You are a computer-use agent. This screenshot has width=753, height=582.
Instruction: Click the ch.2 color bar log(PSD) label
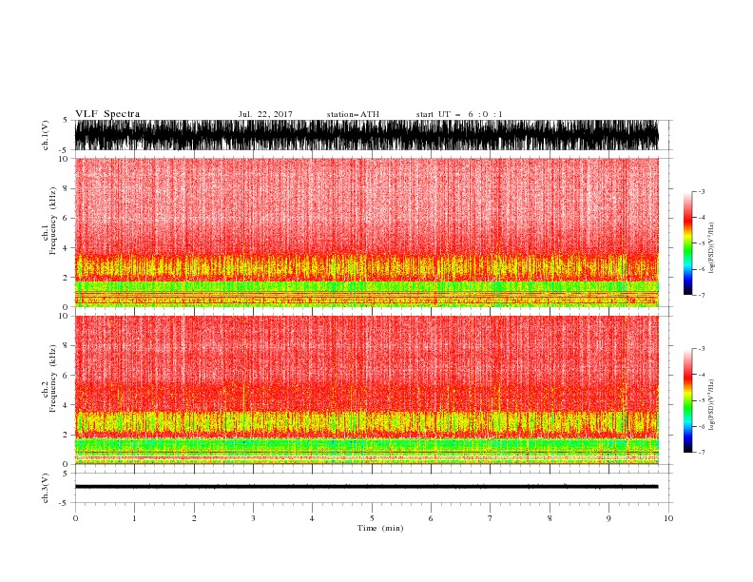[711, 405]
